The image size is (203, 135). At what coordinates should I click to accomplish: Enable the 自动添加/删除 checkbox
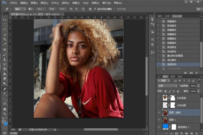click(x=95, y=9)
